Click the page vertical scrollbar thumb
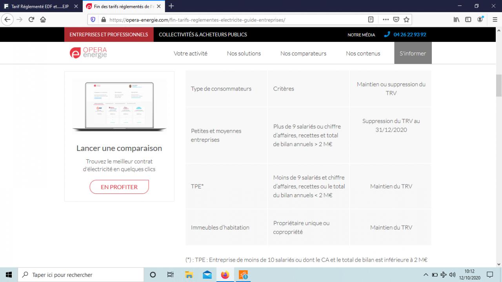This screenshot has height=282, width=502. click(x=499, y=85)
